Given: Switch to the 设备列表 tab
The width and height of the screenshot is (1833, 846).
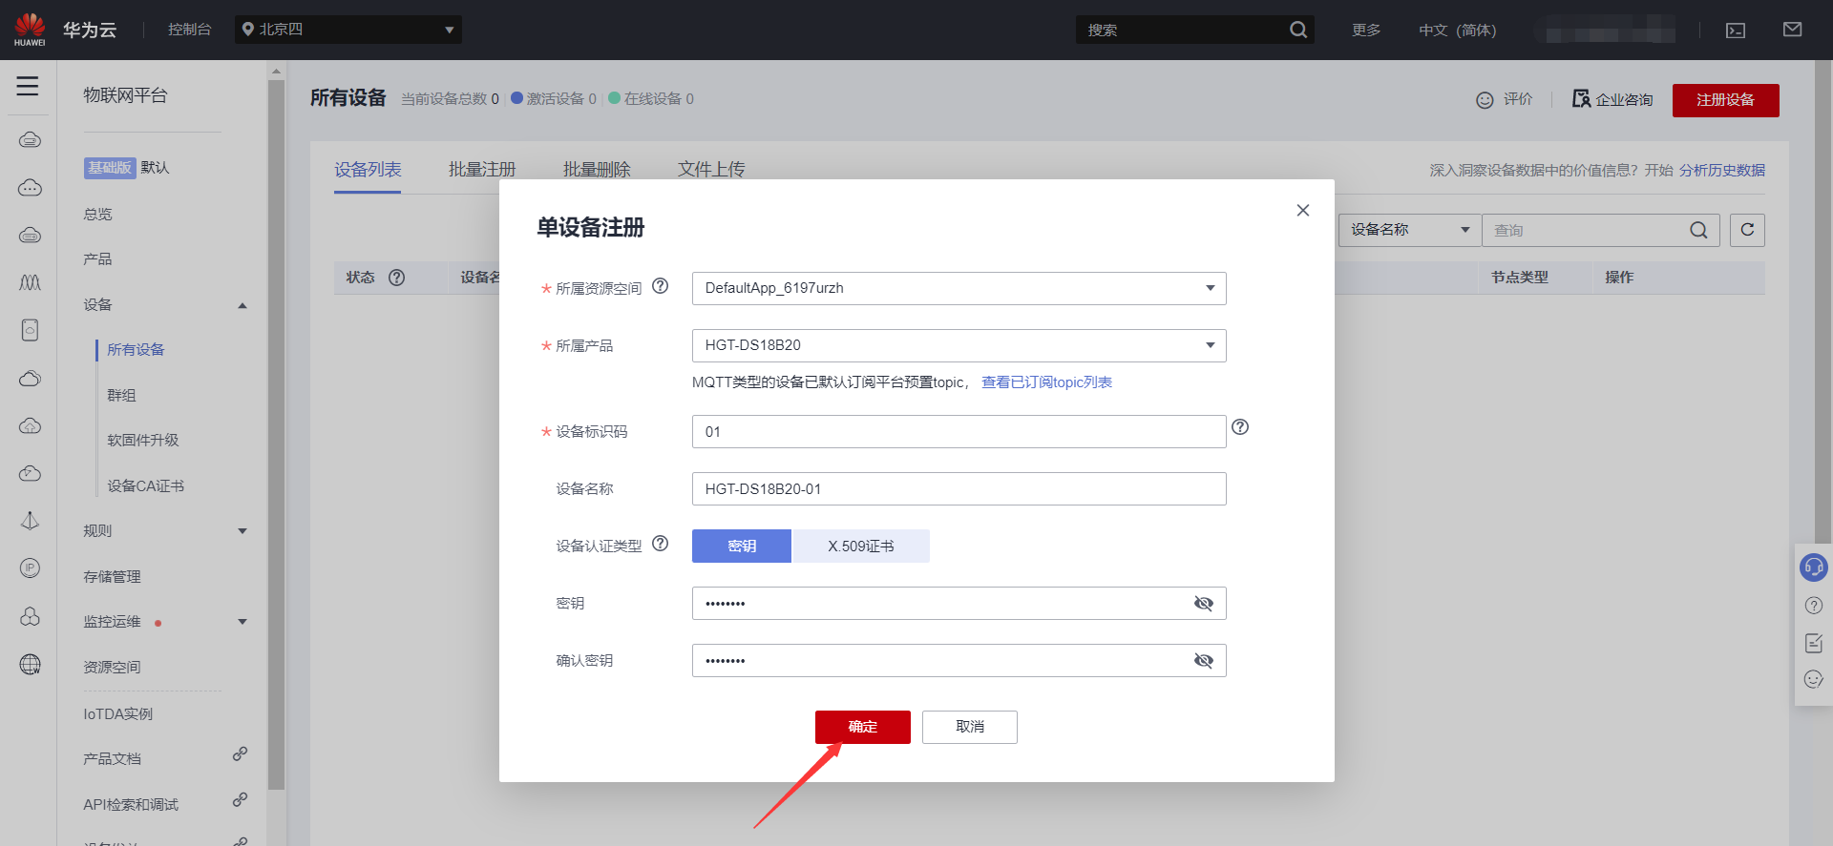Looking at the screenshot, I should 368,169.
